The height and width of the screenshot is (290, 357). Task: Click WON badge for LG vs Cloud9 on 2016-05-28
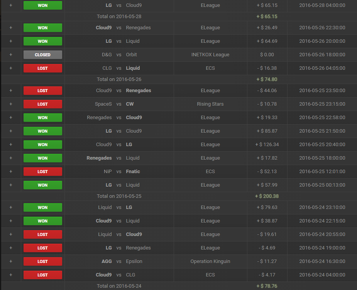[43, 5]
